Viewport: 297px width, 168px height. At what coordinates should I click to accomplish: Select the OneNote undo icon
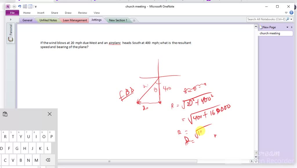point(20,6)
